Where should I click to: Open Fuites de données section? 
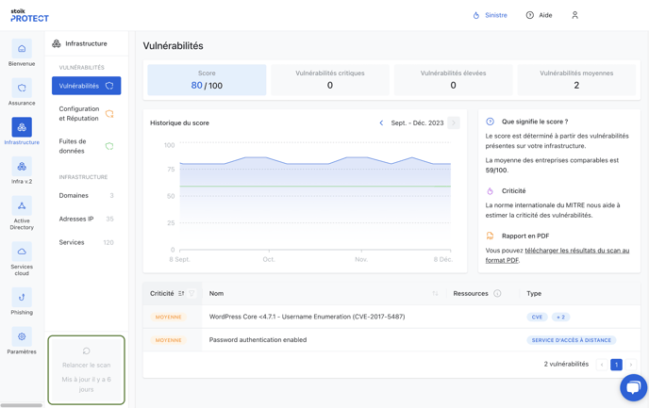[x=86, y=146]
